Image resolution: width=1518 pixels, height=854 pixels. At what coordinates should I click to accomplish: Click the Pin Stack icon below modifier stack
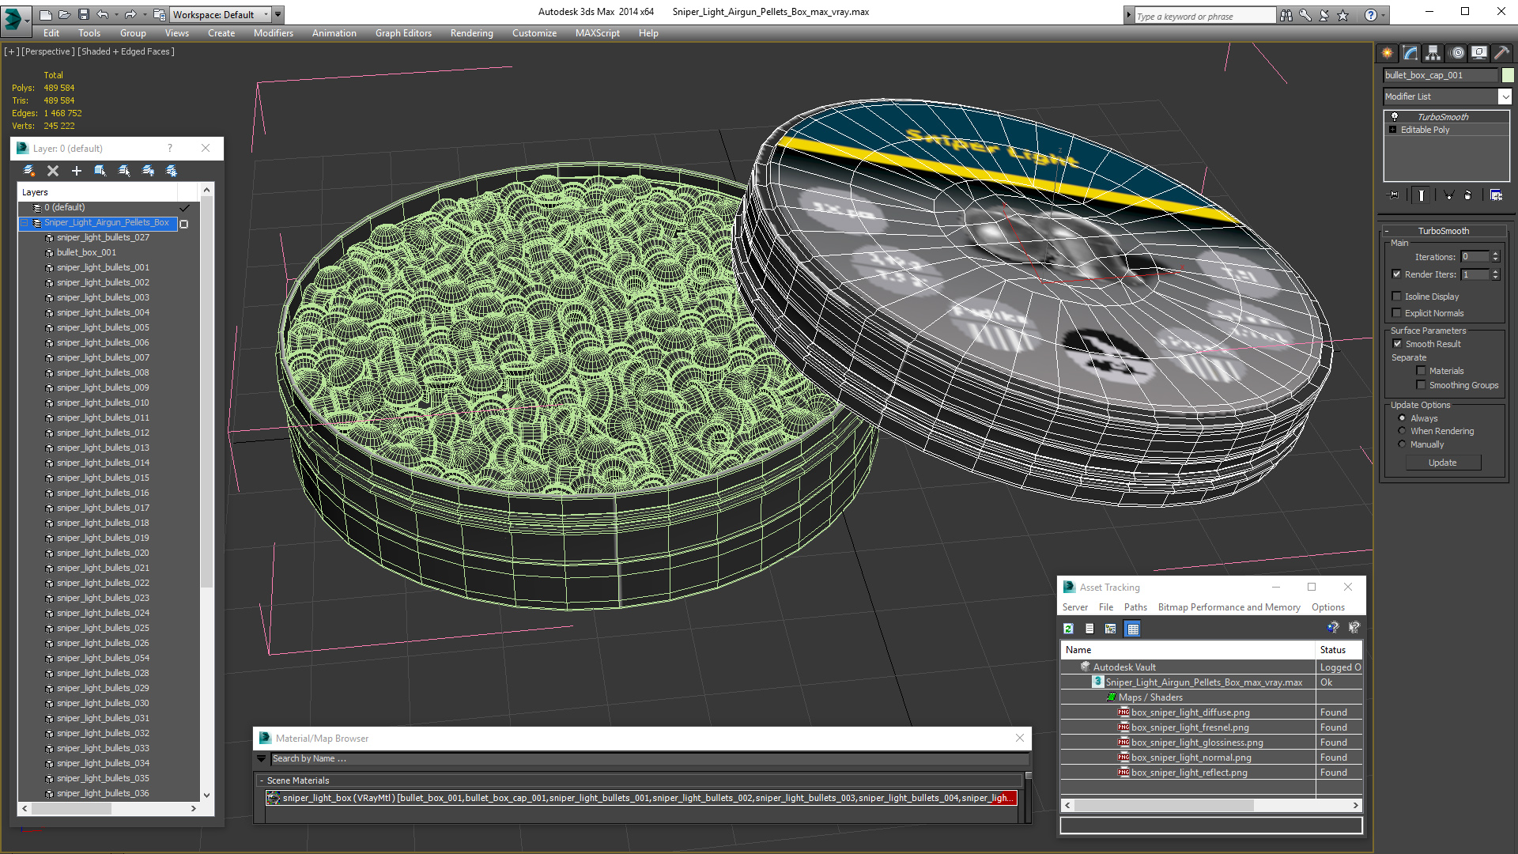(x=1394, y=195)
